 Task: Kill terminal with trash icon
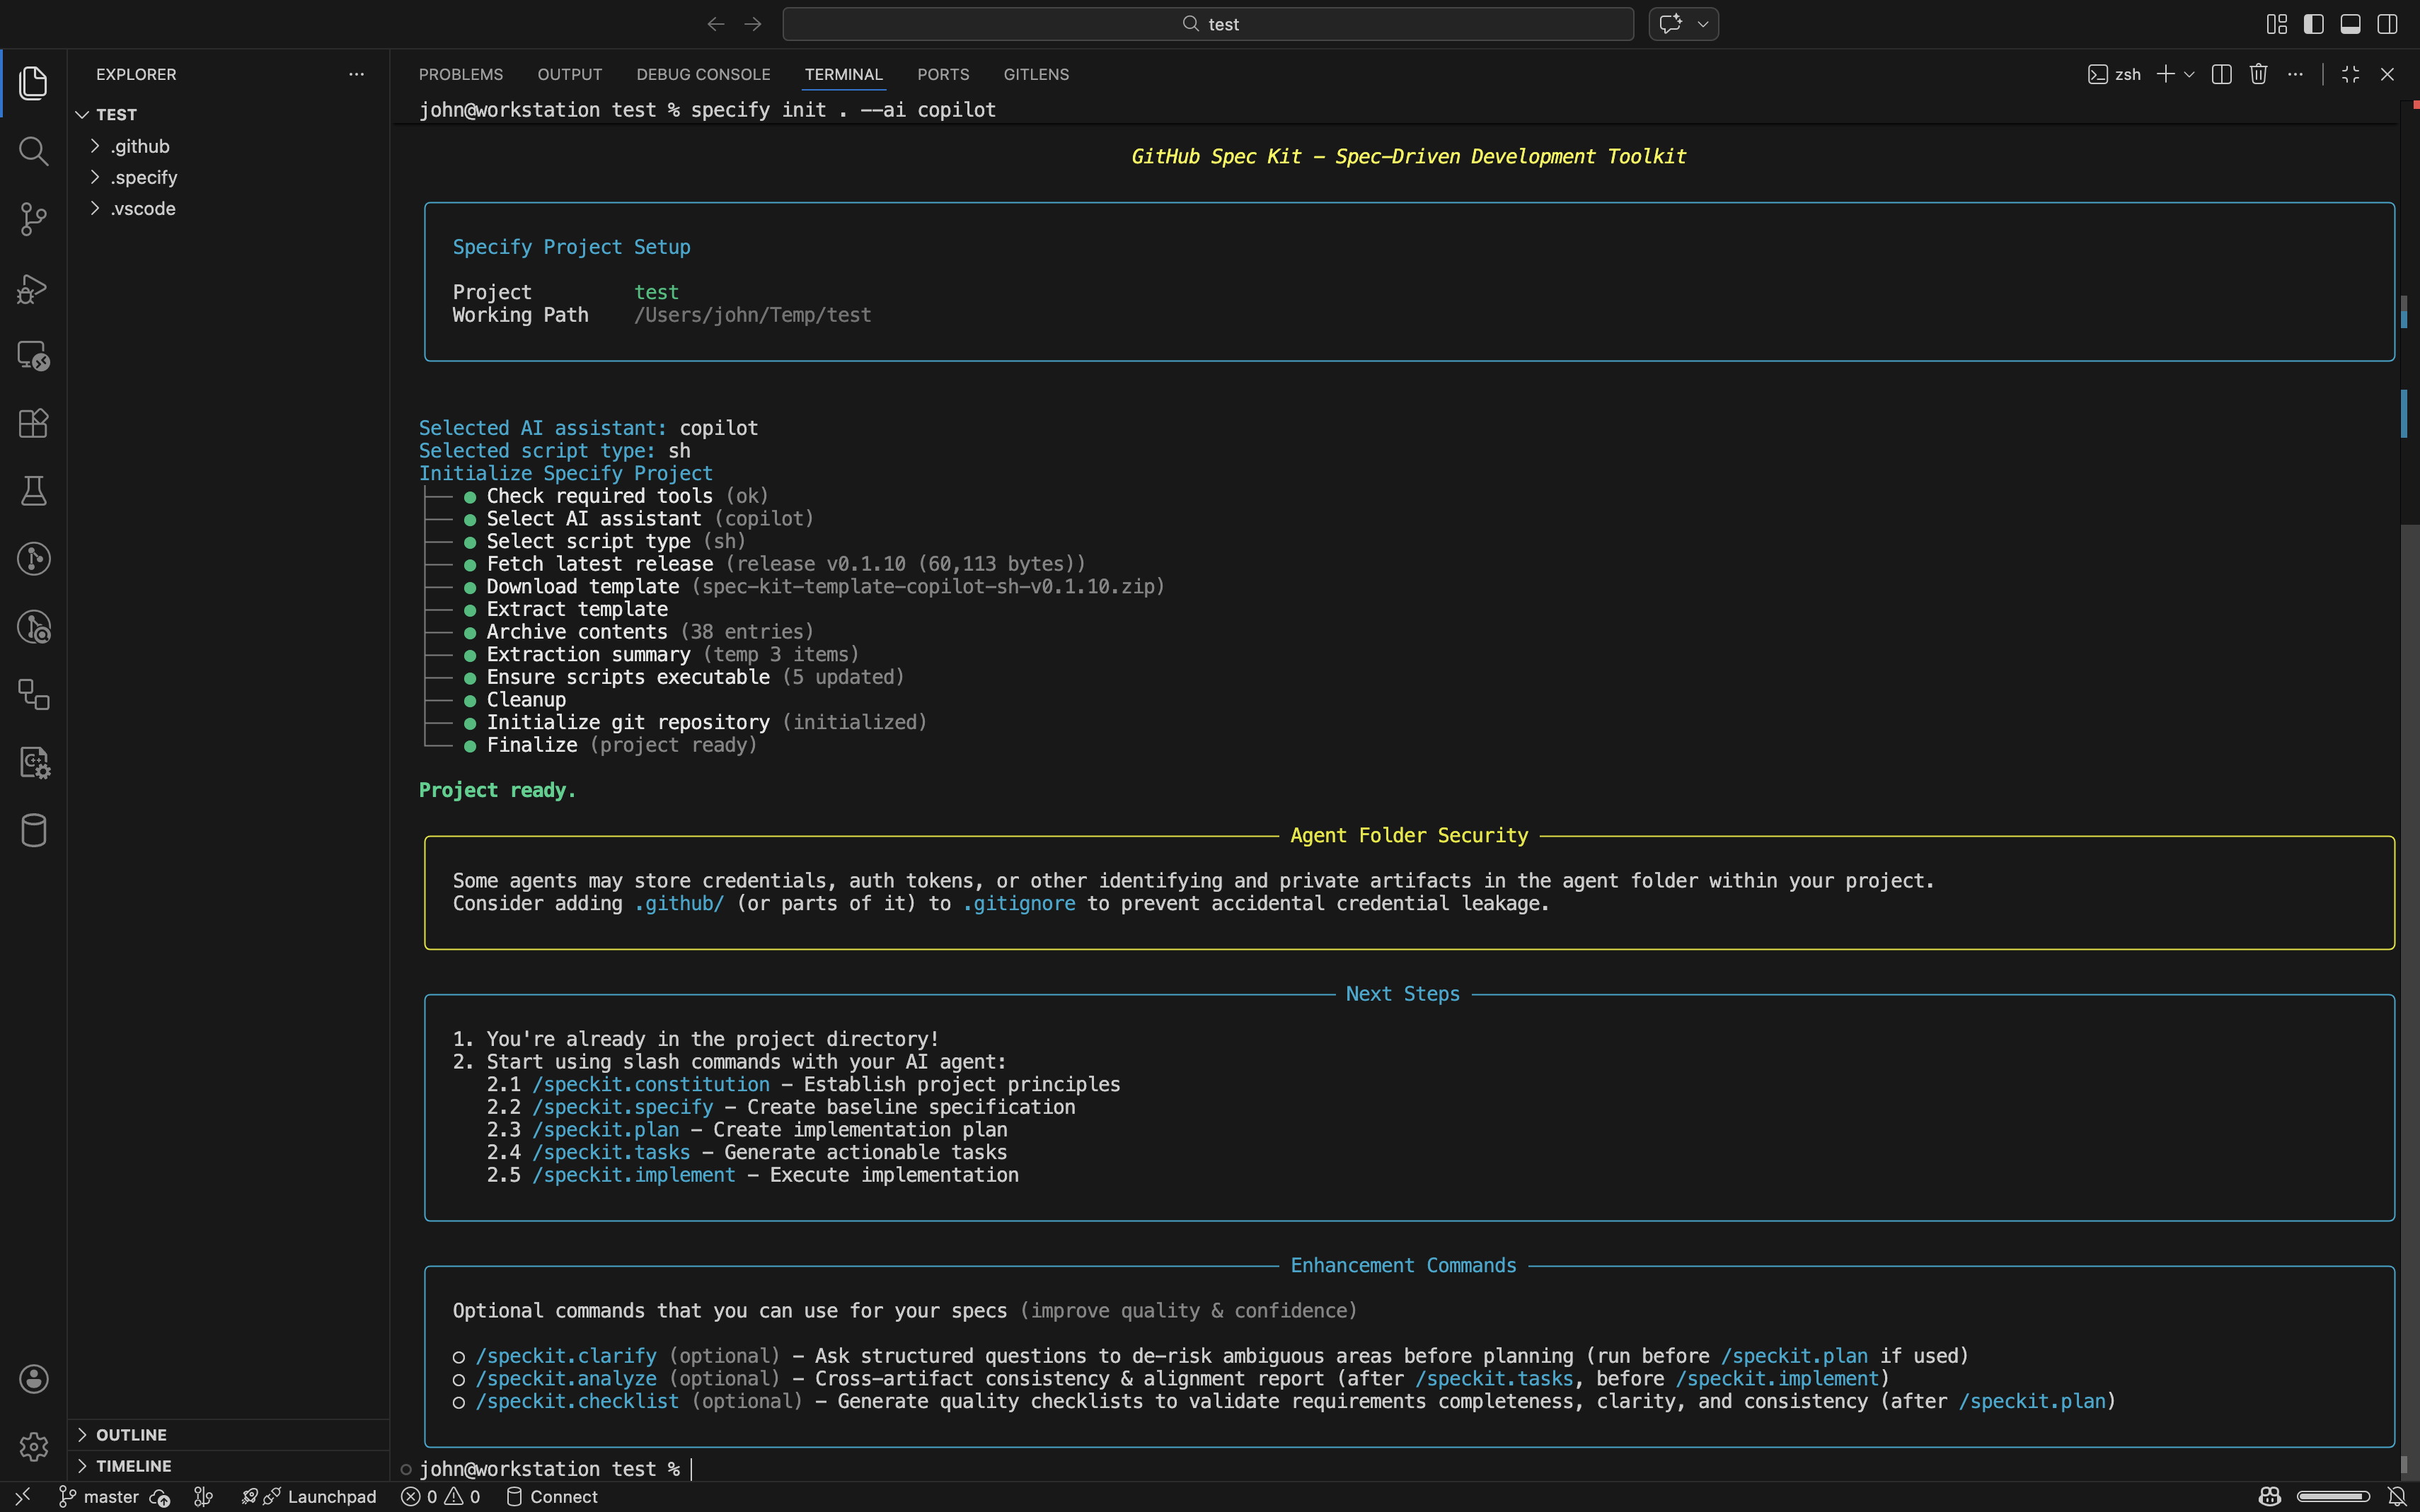click(2258, 74)
